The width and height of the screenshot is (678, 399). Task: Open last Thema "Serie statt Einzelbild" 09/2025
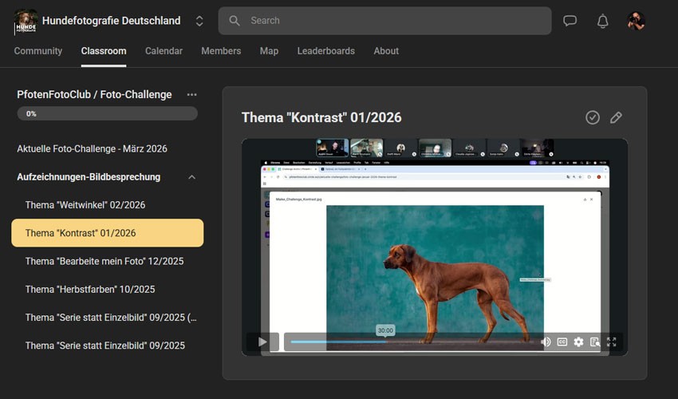[x=105, y=346]
